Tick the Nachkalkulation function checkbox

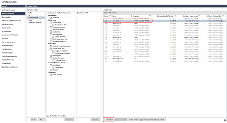point(51,34)
